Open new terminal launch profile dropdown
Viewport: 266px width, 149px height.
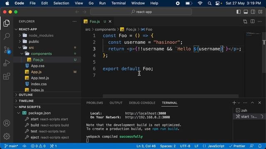239,103
